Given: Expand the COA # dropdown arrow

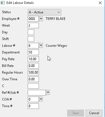Looking at the screenshot, I should click(x=41, y=99).
